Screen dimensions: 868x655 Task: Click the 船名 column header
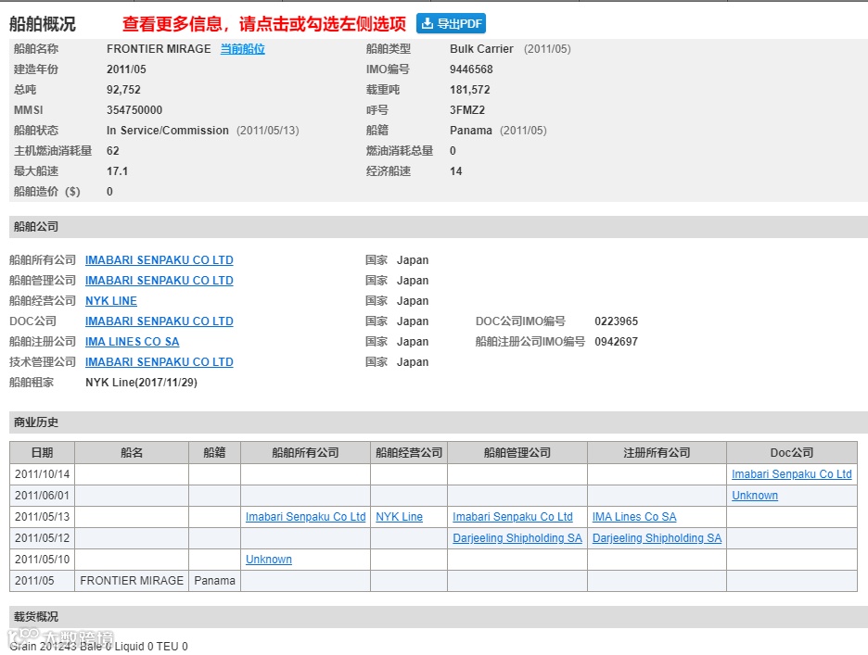(x=132, y=452)
